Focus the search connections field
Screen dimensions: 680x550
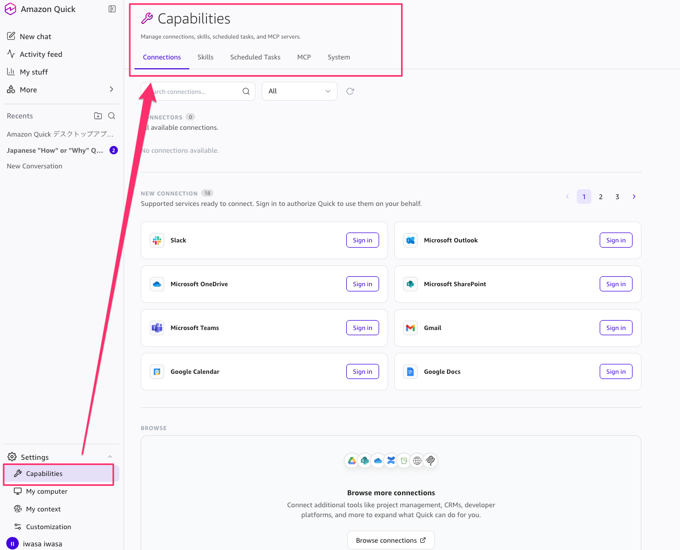pyautogui.click(x=198, y=91)
